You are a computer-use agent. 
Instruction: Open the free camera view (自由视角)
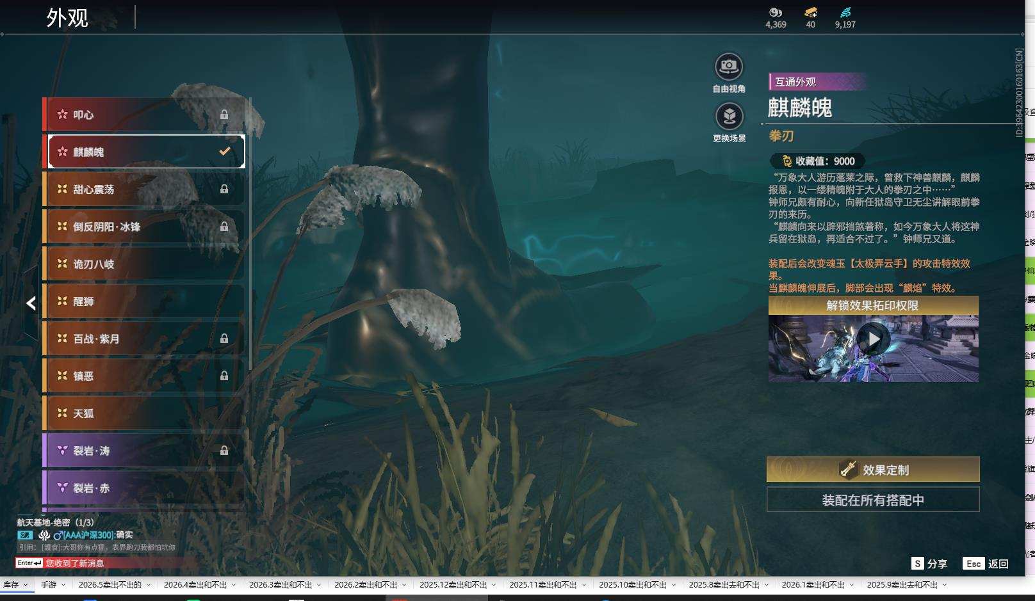[729, 67]
